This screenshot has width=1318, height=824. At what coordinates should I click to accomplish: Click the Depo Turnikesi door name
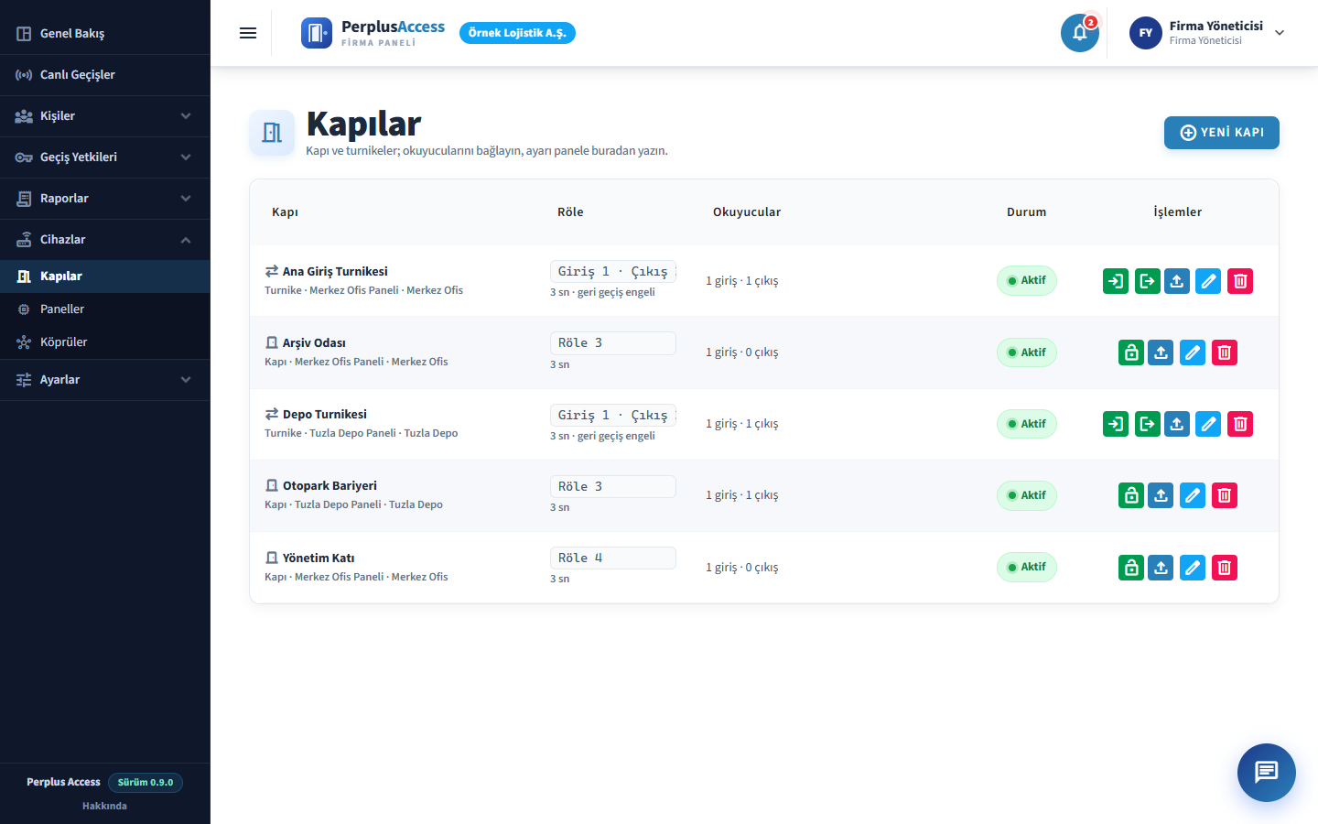[x=325, y=415]
